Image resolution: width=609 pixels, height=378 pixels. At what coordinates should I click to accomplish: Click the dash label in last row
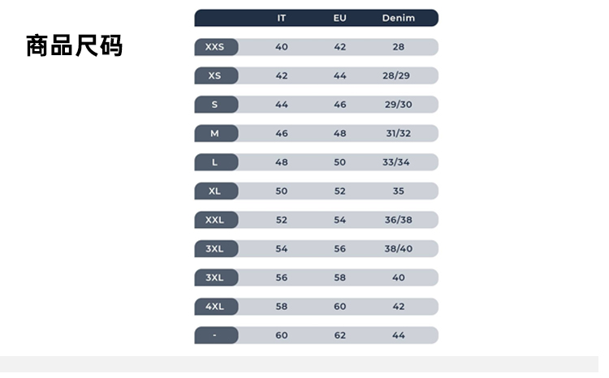click(x=215, y=335)
